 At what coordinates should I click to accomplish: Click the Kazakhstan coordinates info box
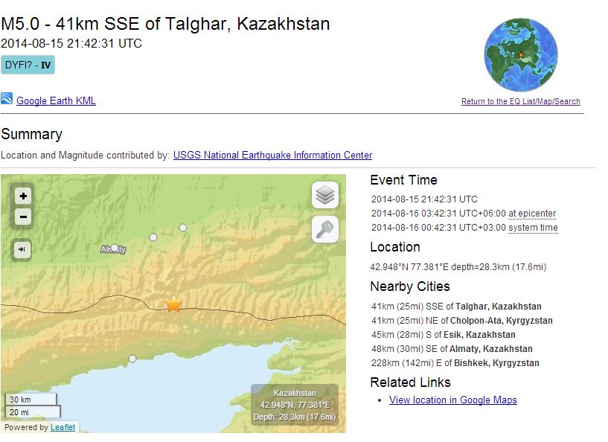[x=295, y=405]
